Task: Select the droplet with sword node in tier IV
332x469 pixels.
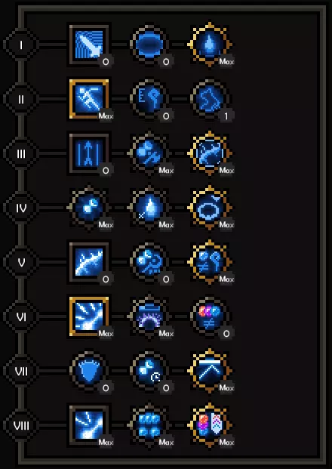Action: click(149, 208)
